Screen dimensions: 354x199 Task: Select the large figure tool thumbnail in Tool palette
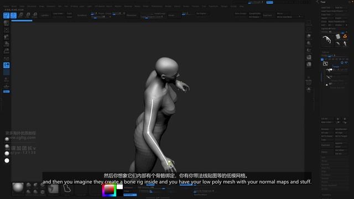coord(327,40)
